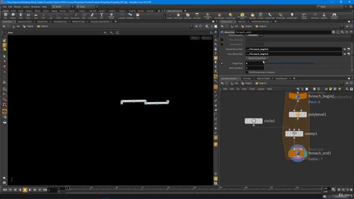Add an Environment Light from shelf
This screenshot has width=354, height=199.
[242, 16]
